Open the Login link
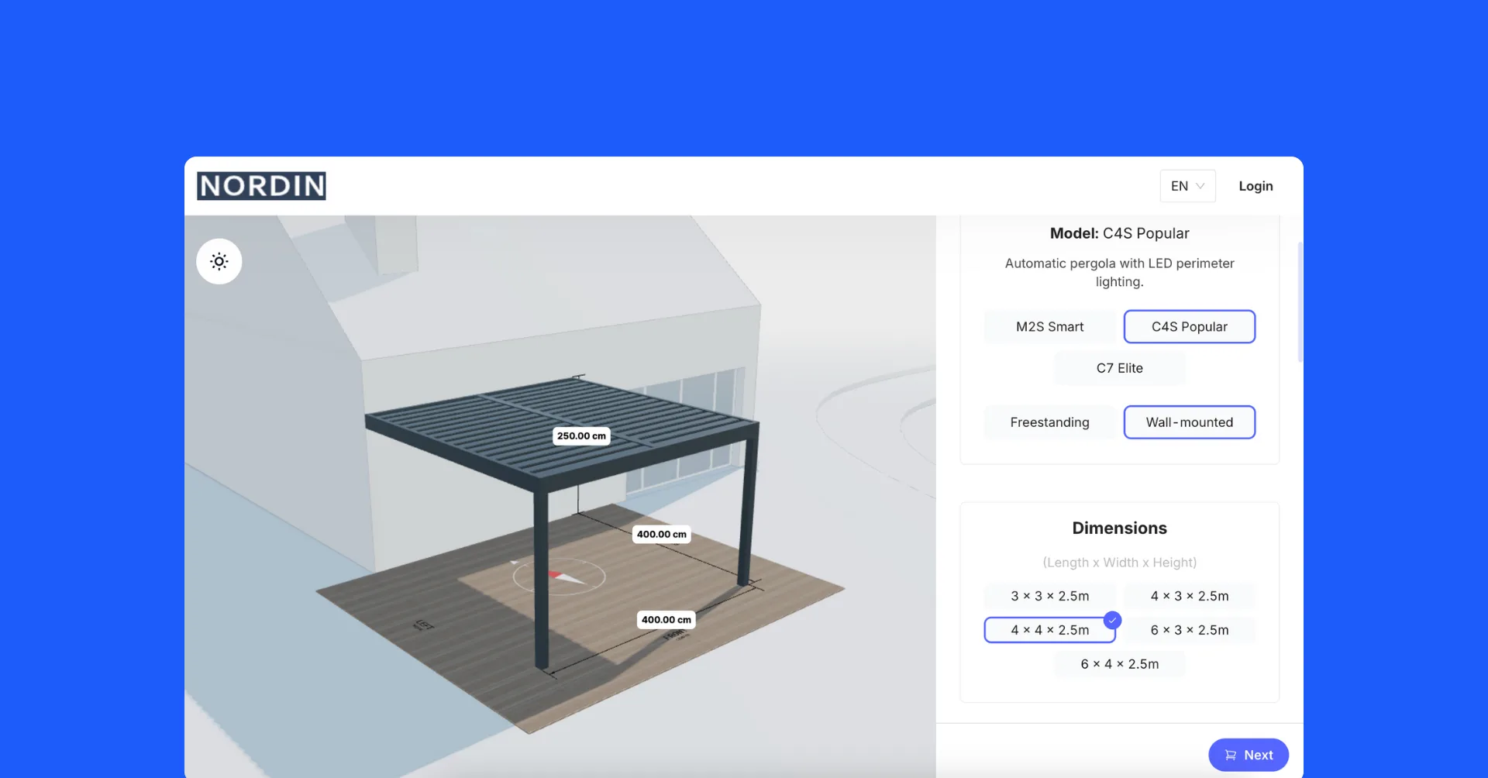 (1255, 186)
